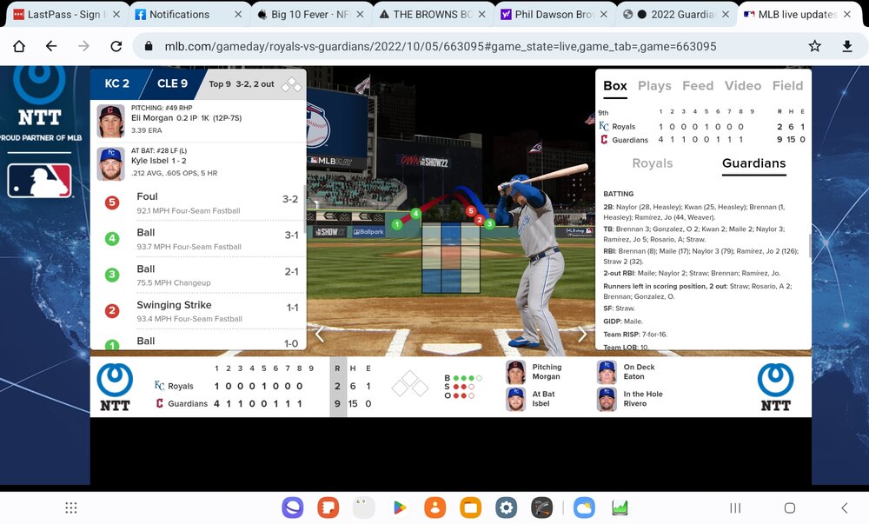Open downloads via the download icon

(846, 46)
